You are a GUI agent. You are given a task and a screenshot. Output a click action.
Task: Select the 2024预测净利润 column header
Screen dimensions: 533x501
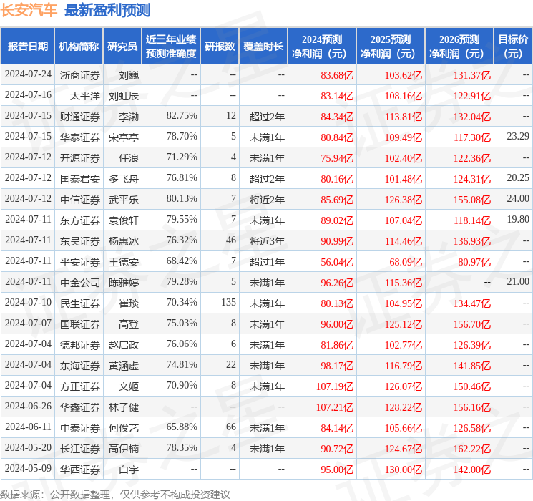pos(322,47)
